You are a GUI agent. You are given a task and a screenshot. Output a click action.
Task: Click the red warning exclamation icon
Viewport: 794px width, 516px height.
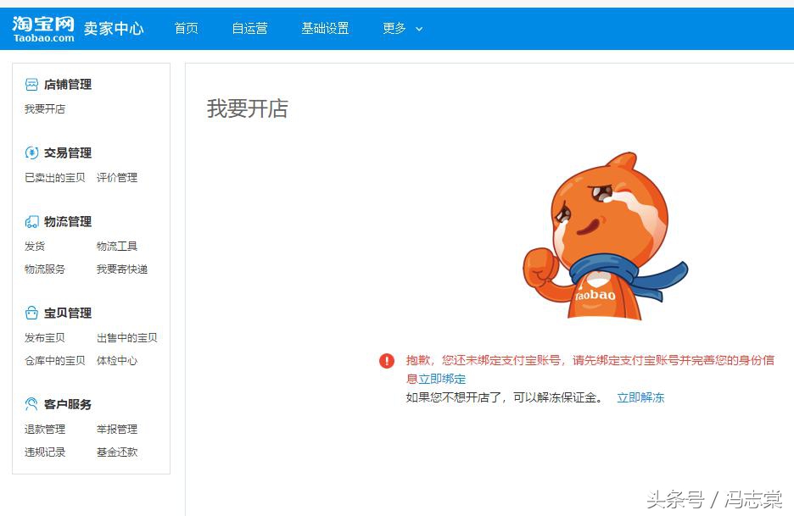[x=387, y=360]
